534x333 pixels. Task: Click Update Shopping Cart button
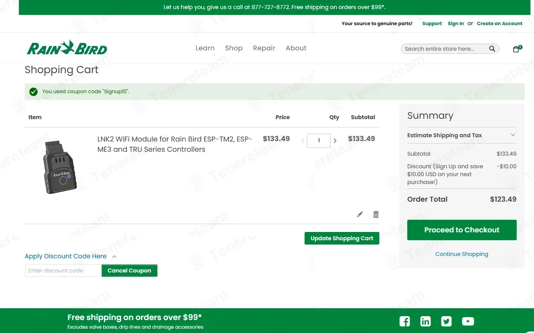pyautogui.click(x=342, y=238)
